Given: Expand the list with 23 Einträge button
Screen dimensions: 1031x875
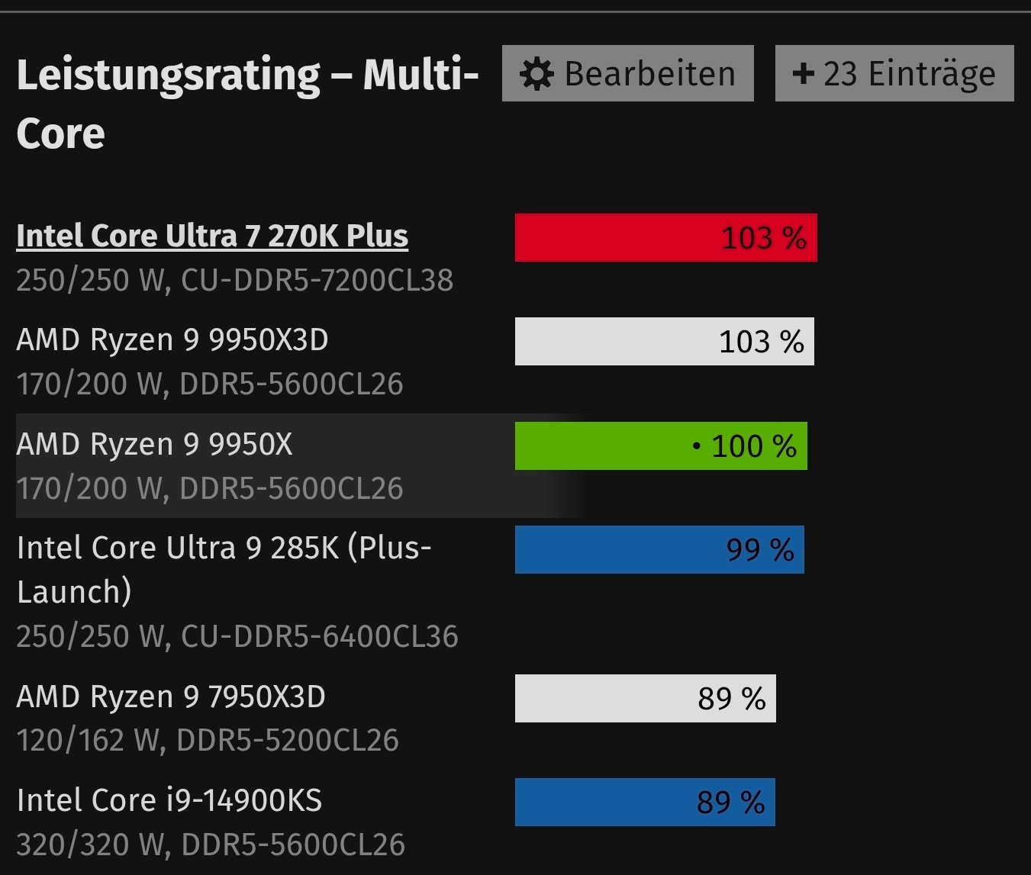Looking at the screenshot, I should click(894, 73).
